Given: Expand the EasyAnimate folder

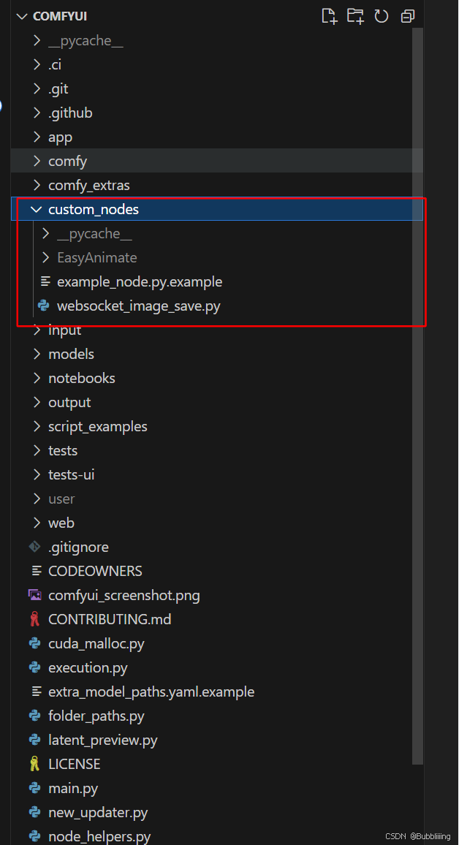Looking at the screenshot, I should point(46,257).
